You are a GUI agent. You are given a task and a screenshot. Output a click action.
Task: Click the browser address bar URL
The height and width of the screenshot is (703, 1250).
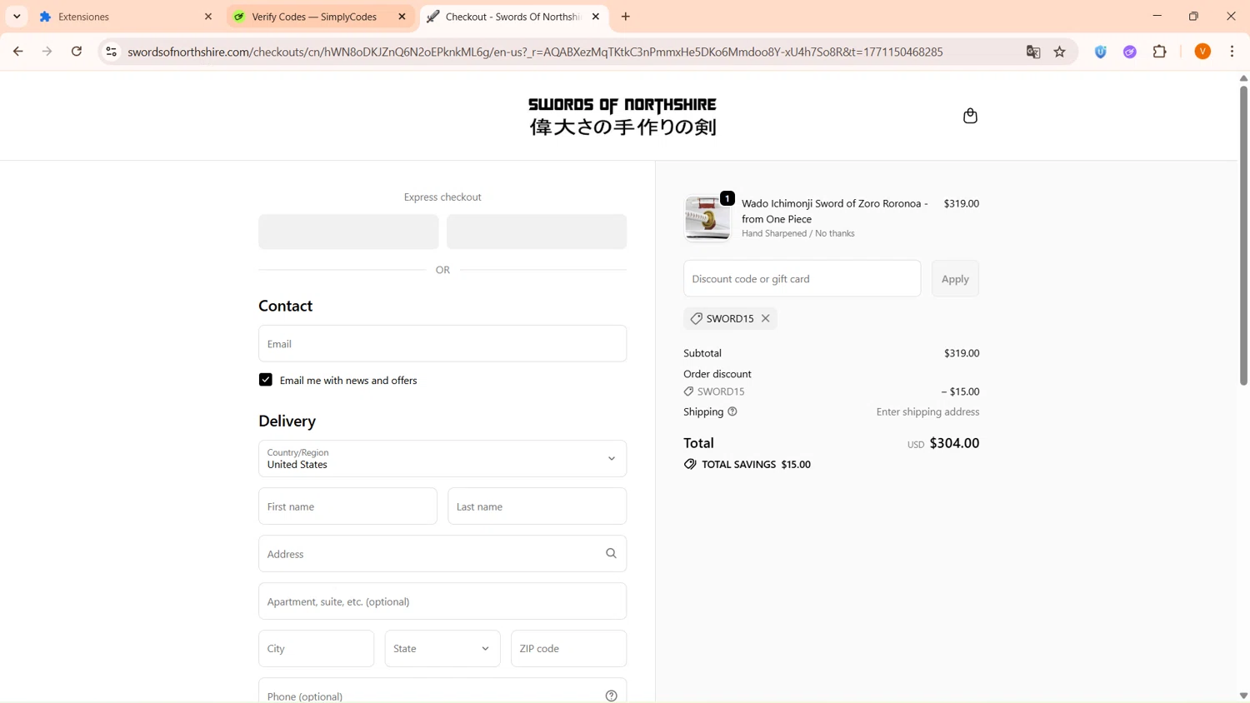(535, 52)
